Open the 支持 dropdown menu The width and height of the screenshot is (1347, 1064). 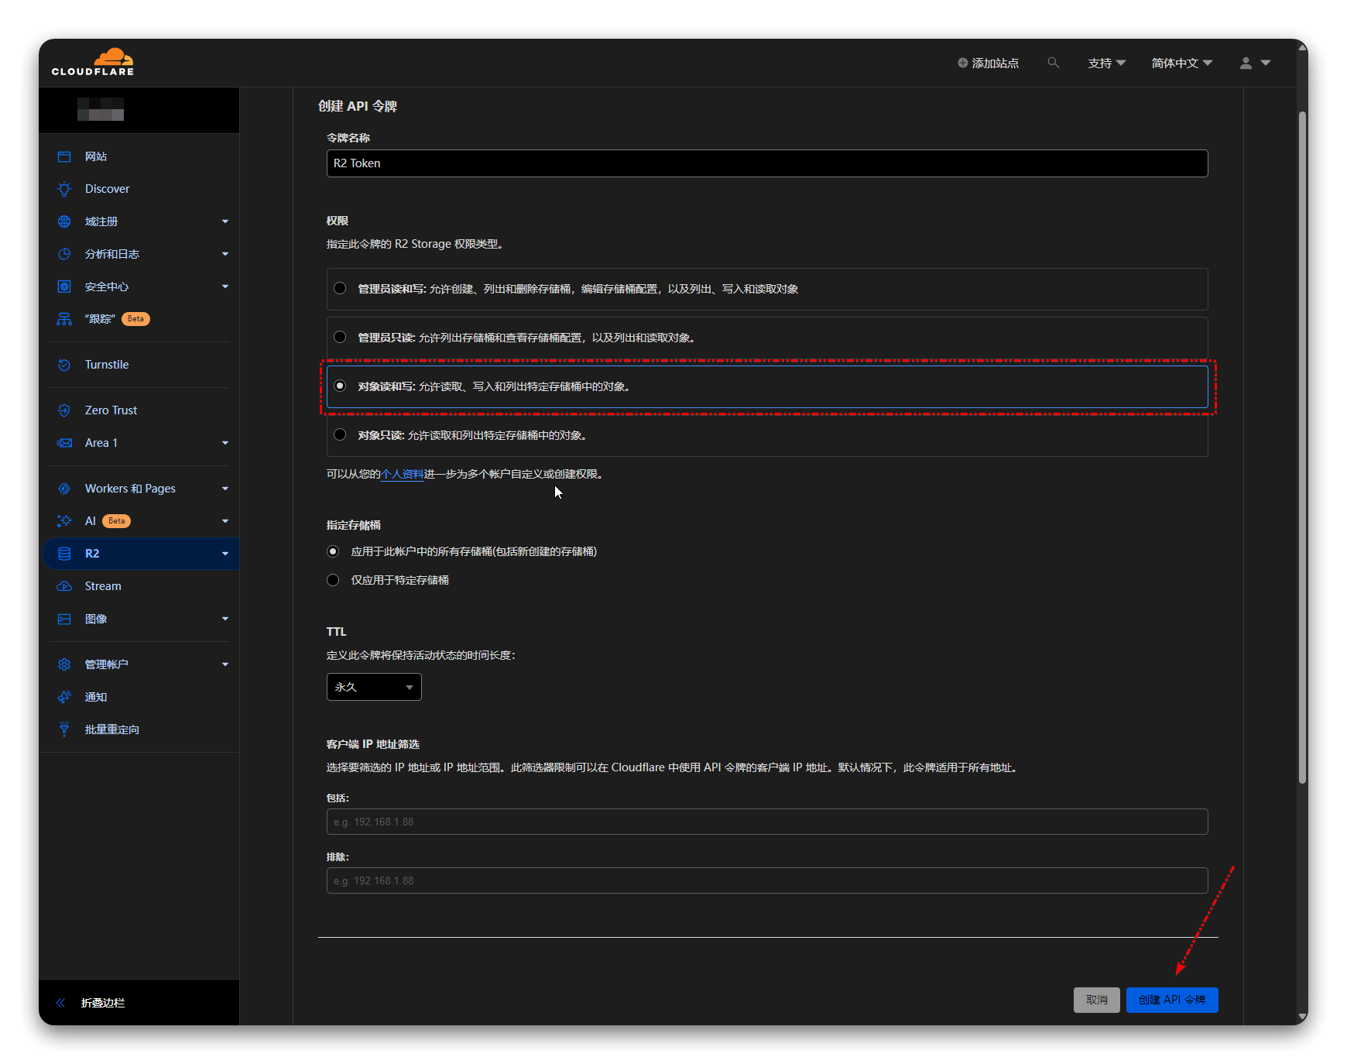(1106, 63)
